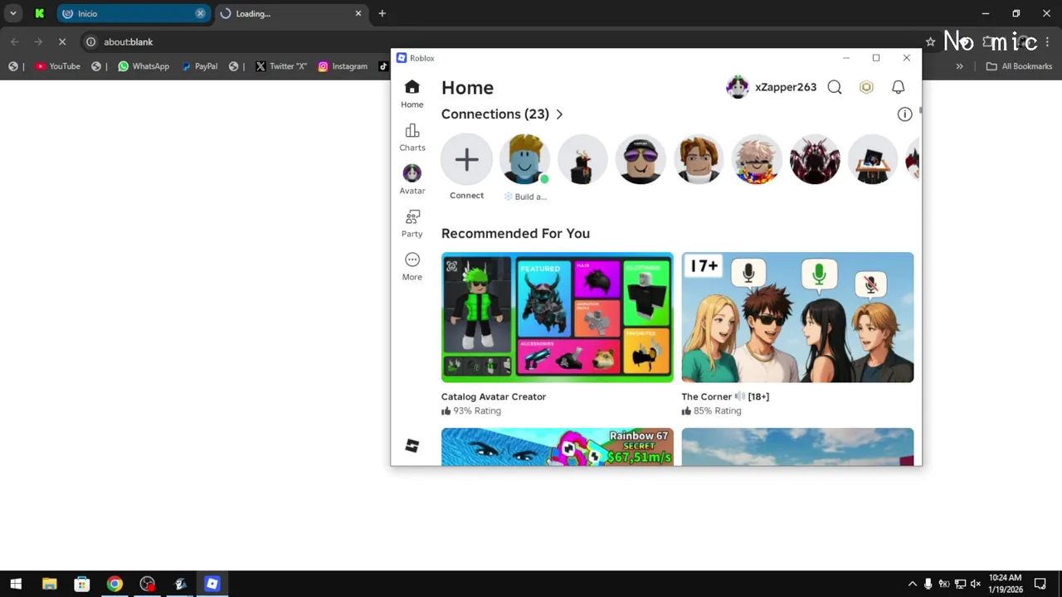Open the Rainbow 67 Secret game thumbnail
Screen dimensions: 1062x597
click(558, 447)
